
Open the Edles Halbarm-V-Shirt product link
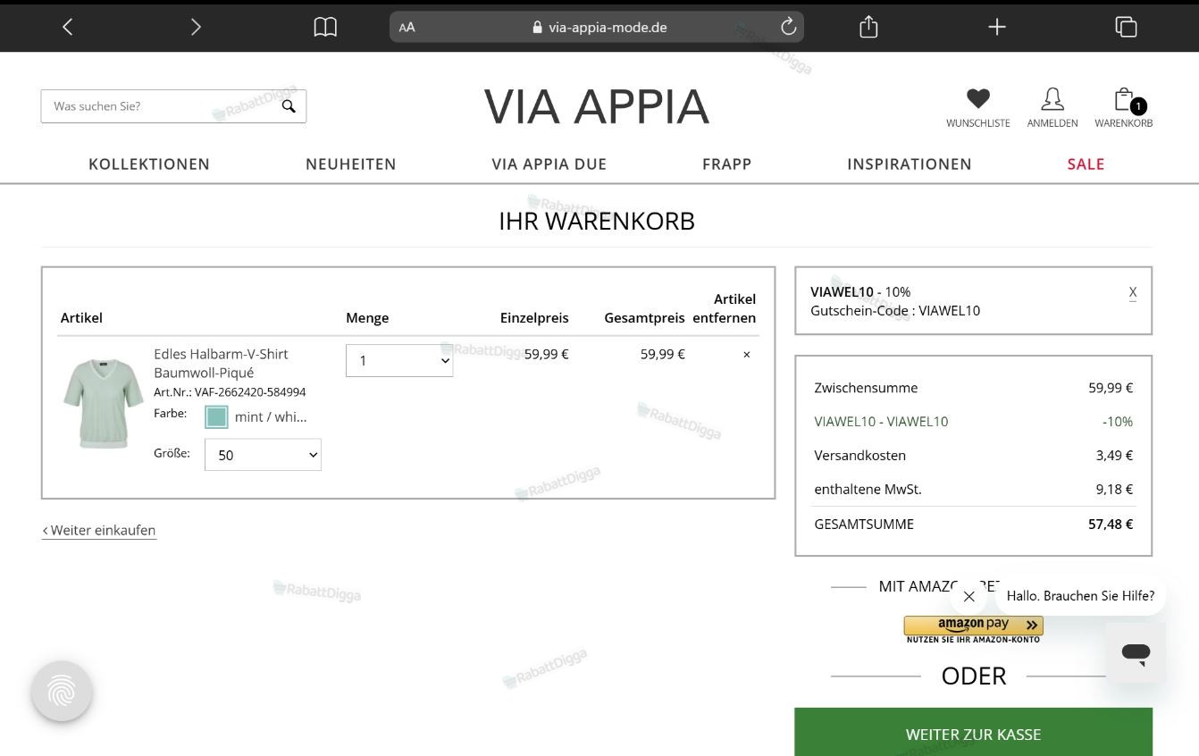(221, 364)
